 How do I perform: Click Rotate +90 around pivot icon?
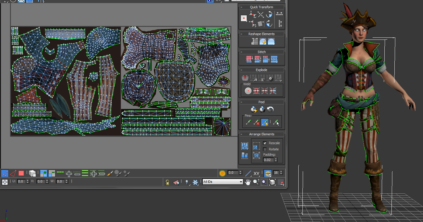point(269,14)
